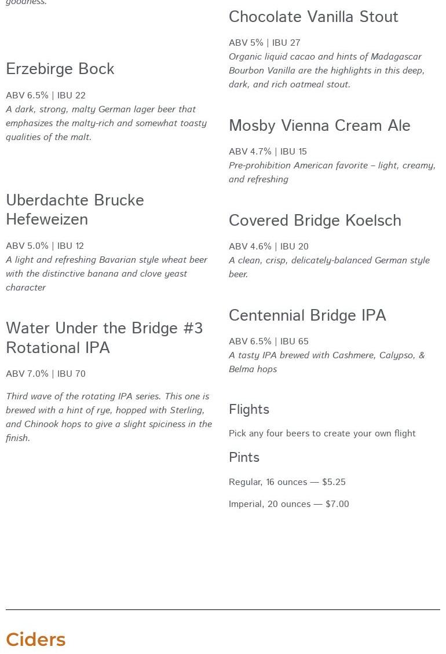Viewport: 446px width, 654px height.
Task: Click the Madagascar Bourbon Vanilla description text
Action: [327, 71]
